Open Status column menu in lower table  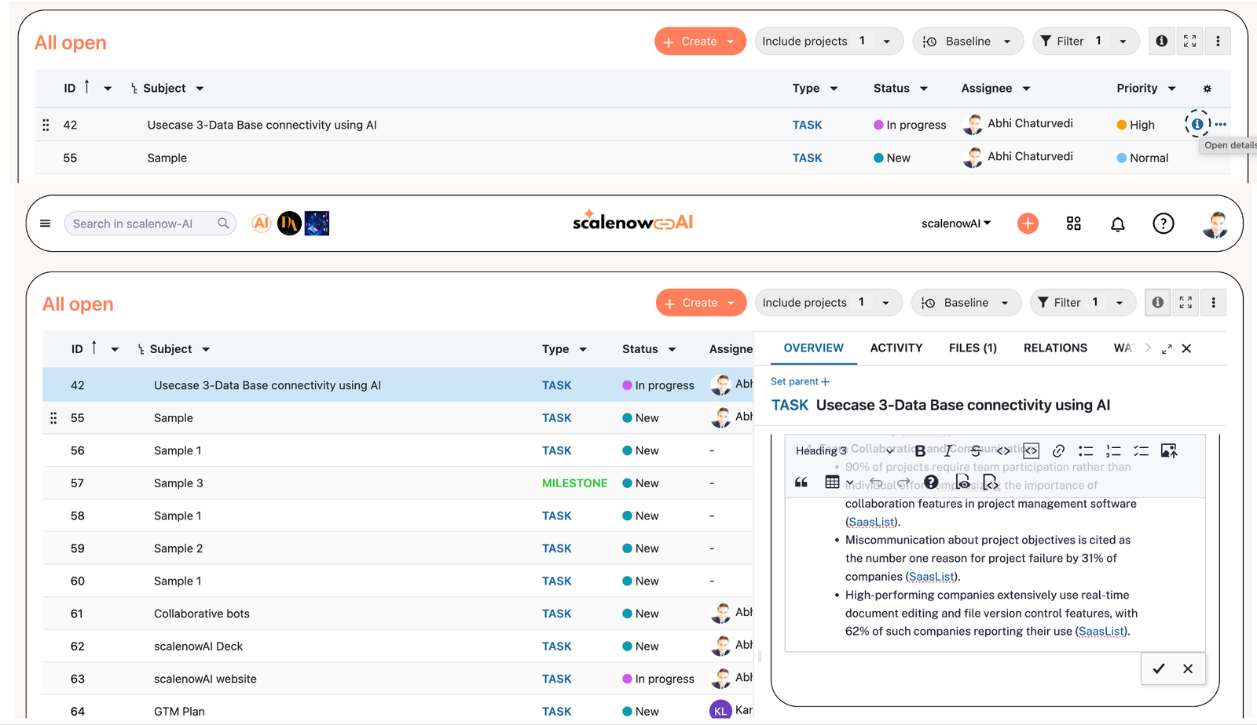(x=672, y=349)
